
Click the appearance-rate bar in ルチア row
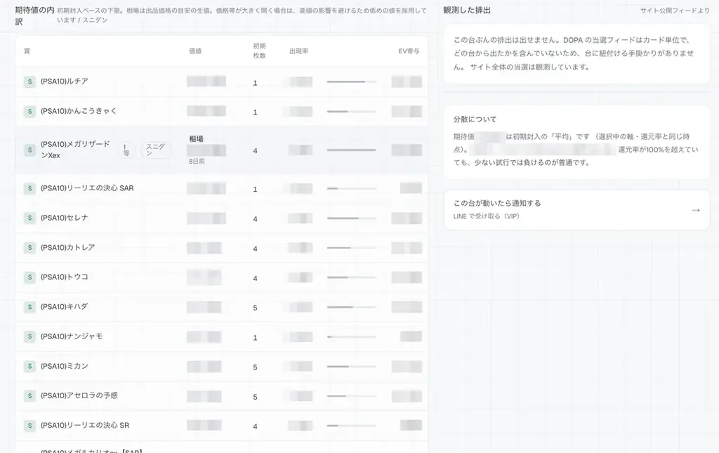(x=351, y=81)
